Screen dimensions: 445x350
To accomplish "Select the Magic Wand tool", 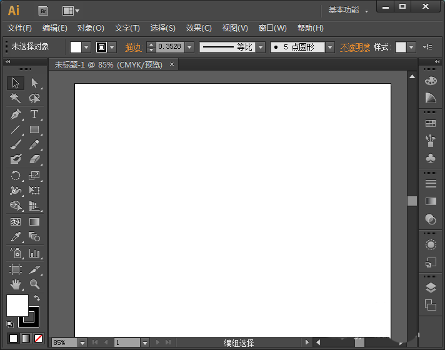I will click(16, 99).
